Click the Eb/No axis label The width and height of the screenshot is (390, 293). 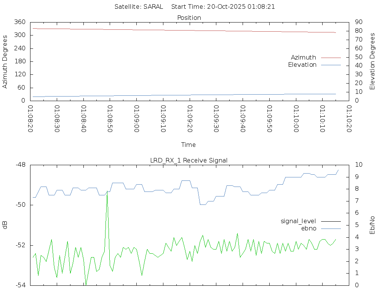pyautogui.click(x=372, y=225)
